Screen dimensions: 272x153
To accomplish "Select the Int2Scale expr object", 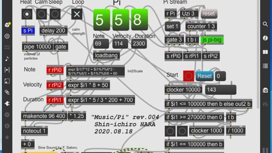I will pos(95,71).
